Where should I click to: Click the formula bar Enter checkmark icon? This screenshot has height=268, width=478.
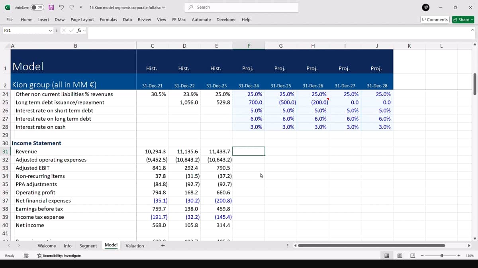[x=72, y=31]
